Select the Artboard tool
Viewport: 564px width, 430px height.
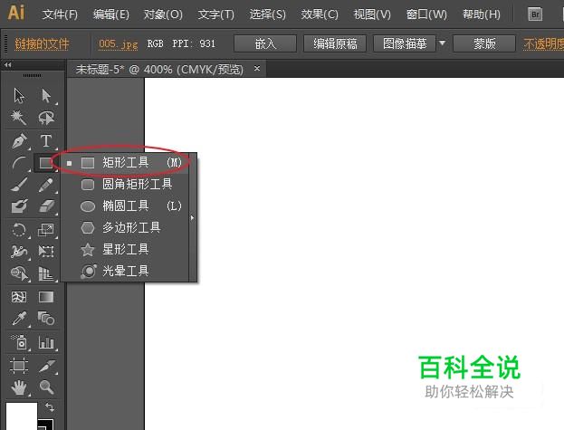(19, 366)
